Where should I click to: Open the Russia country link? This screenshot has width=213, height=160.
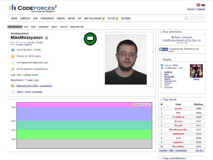40,42
